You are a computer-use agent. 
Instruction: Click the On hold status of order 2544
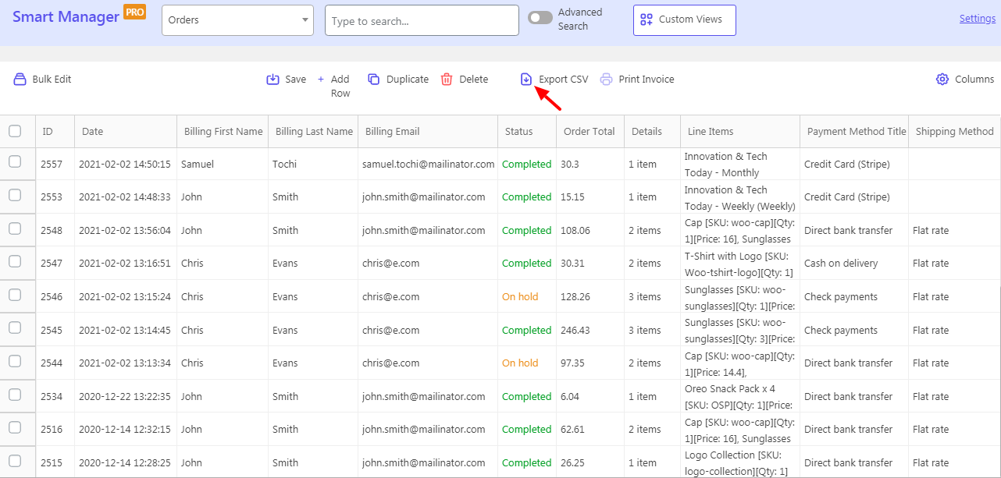520,363
